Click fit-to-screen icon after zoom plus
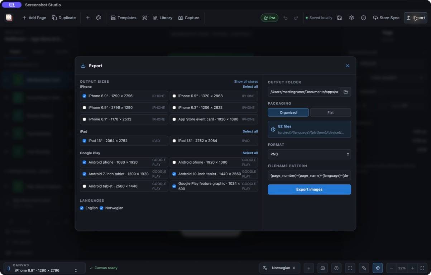Viewport: 431px width, 275px height. (422, 268)
